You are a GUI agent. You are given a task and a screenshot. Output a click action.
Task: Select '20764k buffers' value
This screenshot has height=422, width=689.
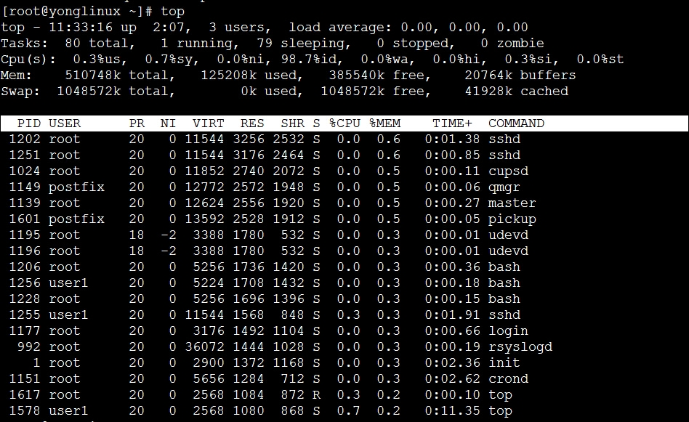point(520,75)
